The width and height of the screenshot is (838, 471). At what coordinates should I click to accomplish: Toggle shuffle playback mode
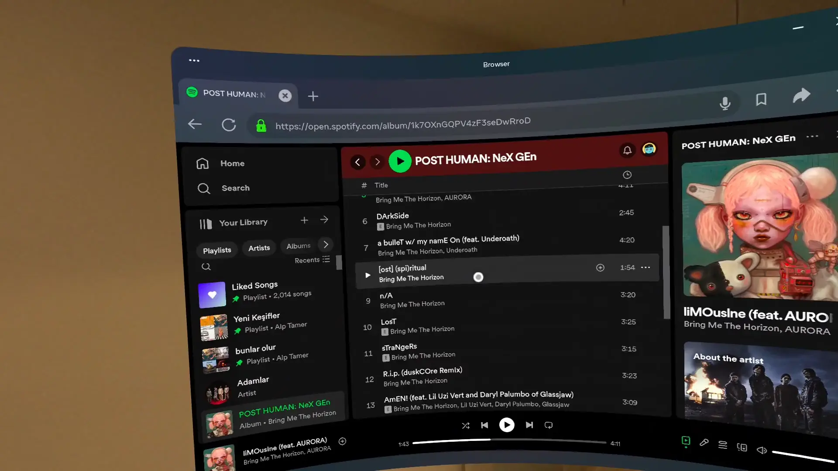(x=465, y=425)
